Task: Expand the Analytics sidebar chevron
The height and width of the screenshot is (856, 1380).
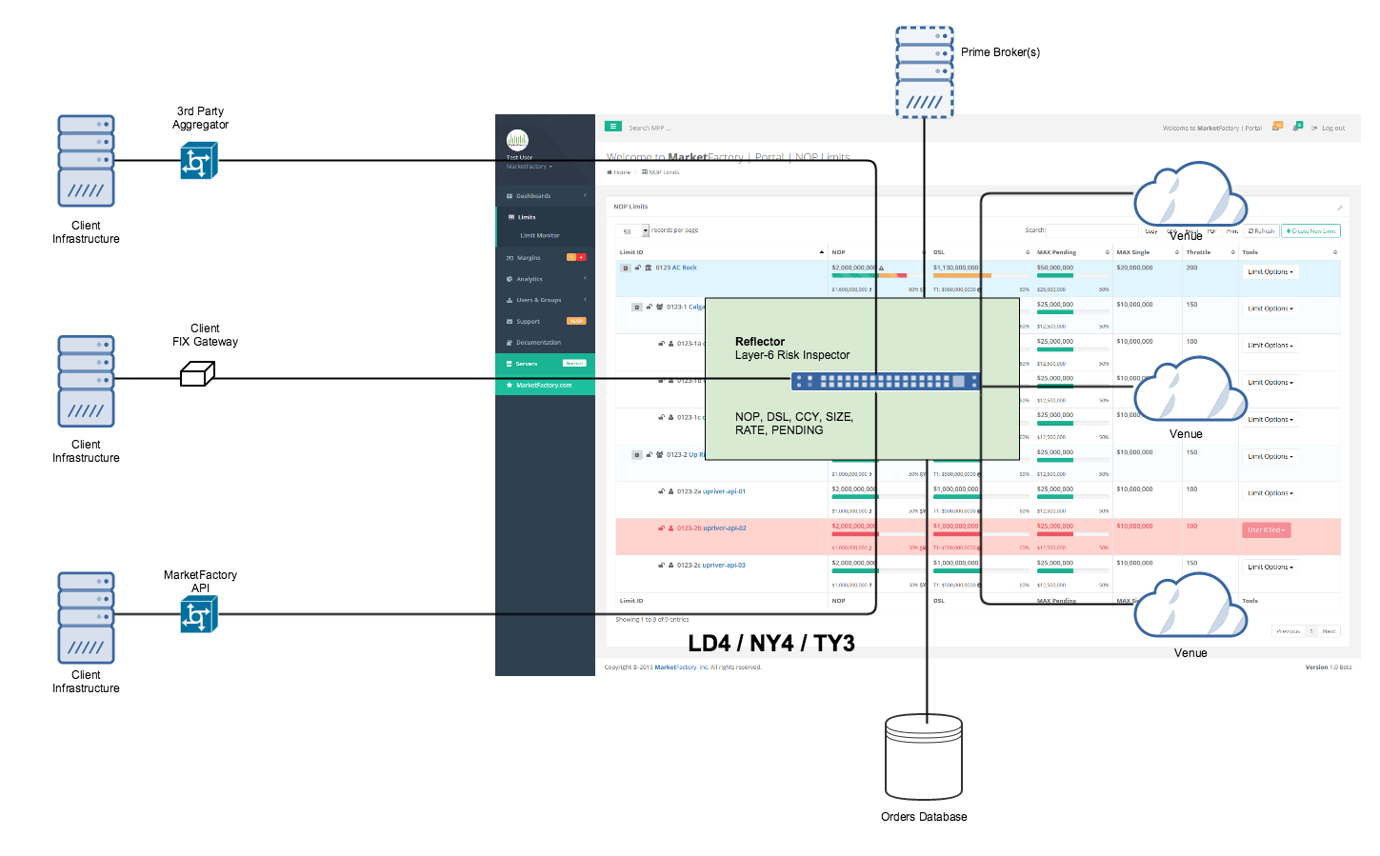Action: point(585,279)
